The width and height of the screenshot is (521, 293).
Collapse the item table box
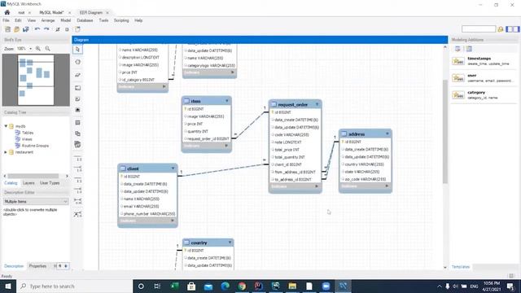227,101
